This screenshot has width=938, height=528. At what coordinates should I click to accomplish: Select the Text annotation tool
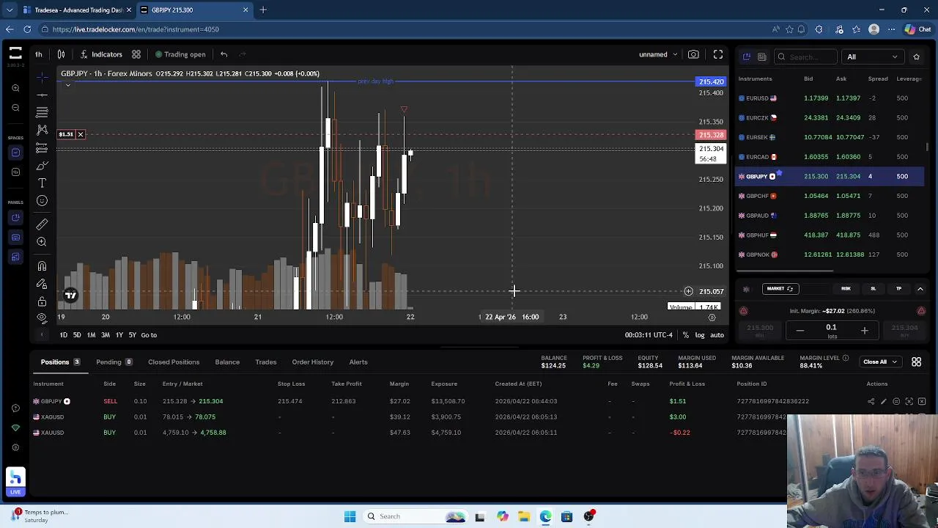(x=42, y=183)
